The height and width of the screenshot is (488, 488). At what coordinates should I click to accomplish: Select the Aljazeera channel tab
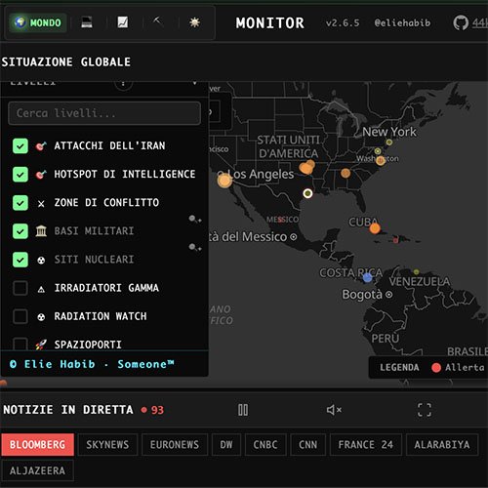point(37,470)
